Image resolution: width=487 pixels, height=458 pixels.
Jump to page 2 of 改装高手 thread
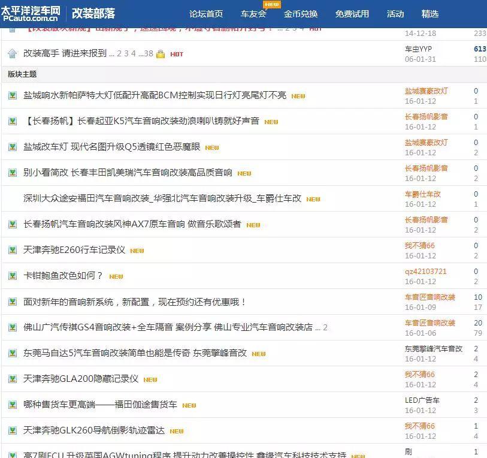tap(119, 53)
